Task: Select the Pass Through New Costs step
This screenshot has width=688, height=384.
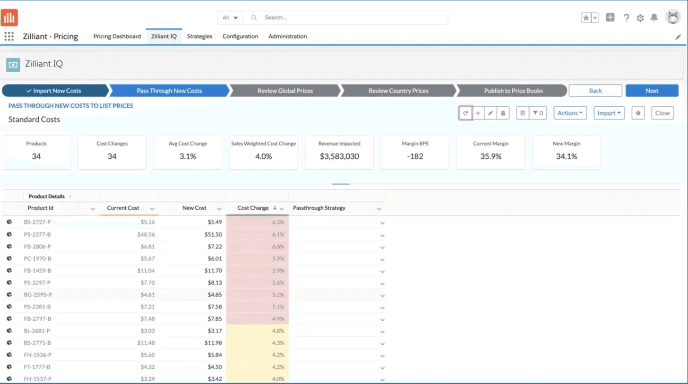Action: (x=169, y=91)
